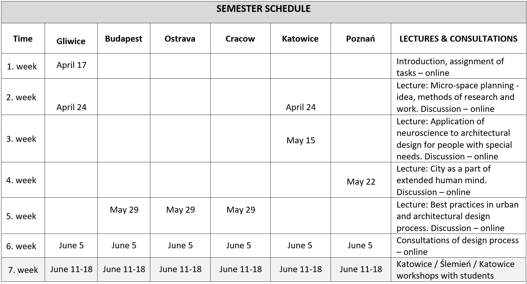Click the LECTURES & CONSULTATIONS header

[x=458, y=39]
